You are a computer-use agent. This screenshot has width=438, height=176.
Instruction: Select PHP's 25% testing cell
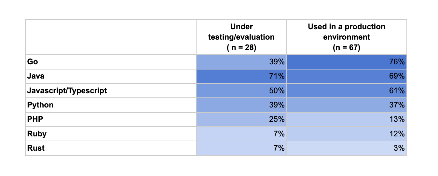[x=241, y=119]
